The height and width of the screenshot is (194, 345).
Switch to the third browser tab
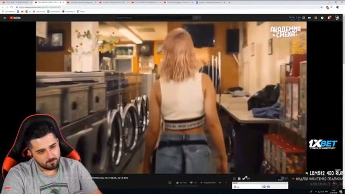click(81, 2)
